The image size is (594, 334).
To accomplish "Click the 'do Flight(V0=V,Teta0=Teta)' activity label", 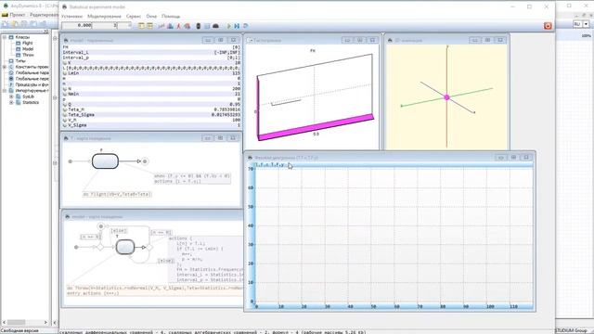I will [117, 194].
